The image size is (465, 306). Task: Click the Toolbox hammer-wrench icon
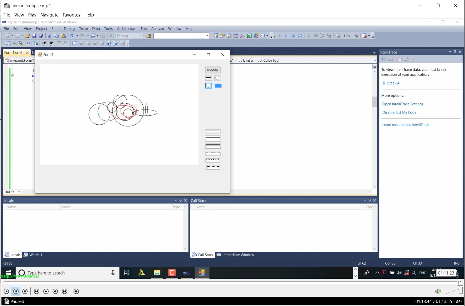pos(242,36)
